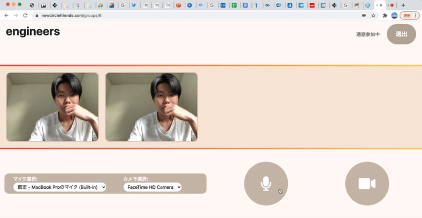Switch to the blue W icon tab
Viewport: 422px width, 218px height.
click(x=301, y=5)
